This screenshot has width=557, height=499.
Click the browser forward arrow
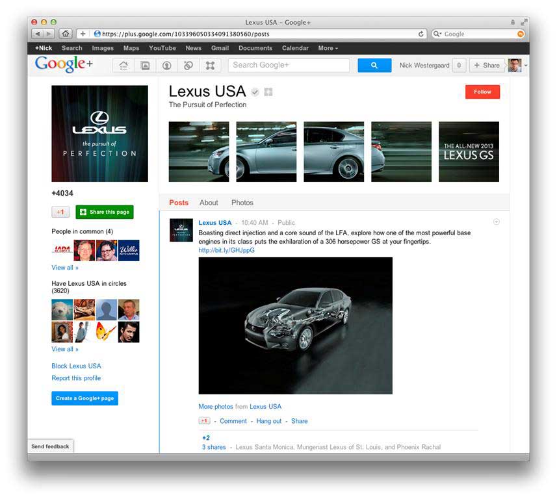(49, 34)
